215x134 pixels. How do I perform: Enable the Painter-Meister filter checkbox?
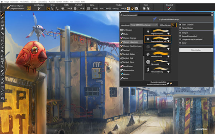180,28
